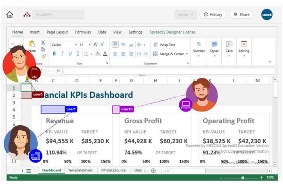283x189 pixels.
Task: Open the editor role dropdown
Action: 186,15
